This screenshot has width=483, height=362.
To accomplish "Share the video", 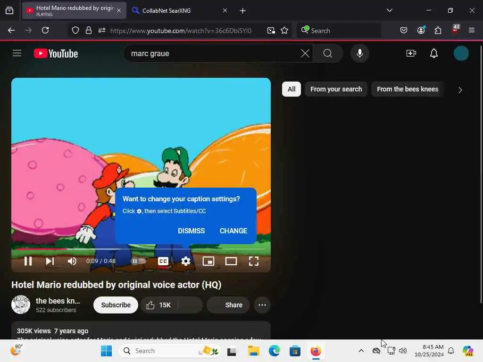I will [x=228, y=305].
